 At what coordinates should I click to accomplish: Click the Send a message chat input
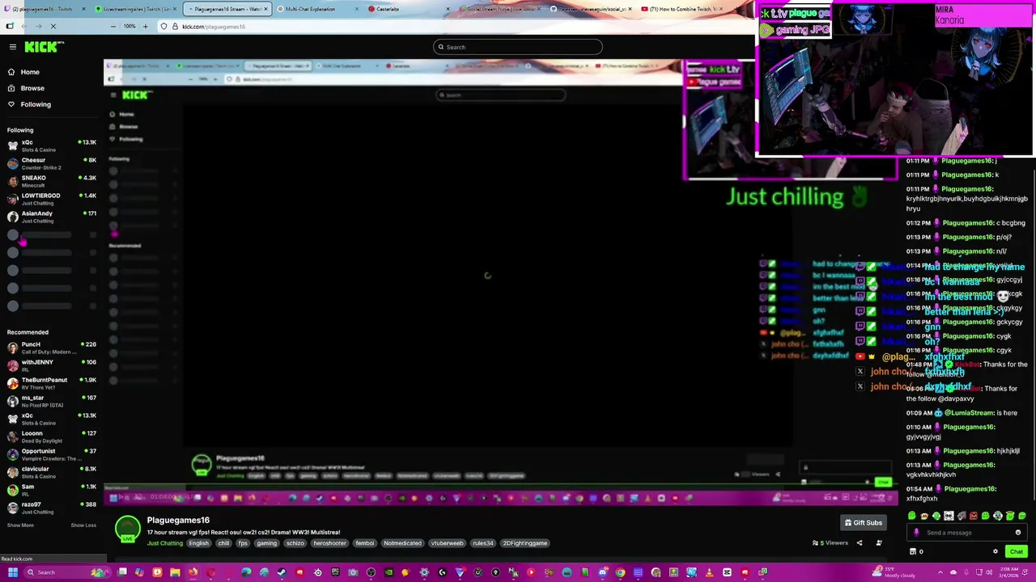tap(967, 533)
